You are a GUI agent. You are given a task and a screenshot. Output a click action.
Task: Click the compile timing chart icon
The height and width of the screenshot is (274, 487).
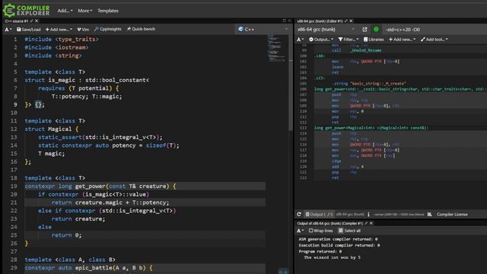429,215
